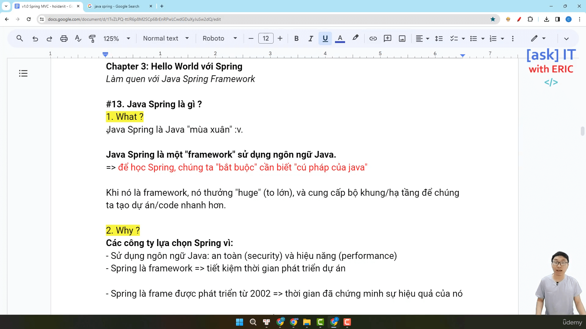Open the 125% zoom dropdown
The image size is (586, 329).
coord(117,38)
